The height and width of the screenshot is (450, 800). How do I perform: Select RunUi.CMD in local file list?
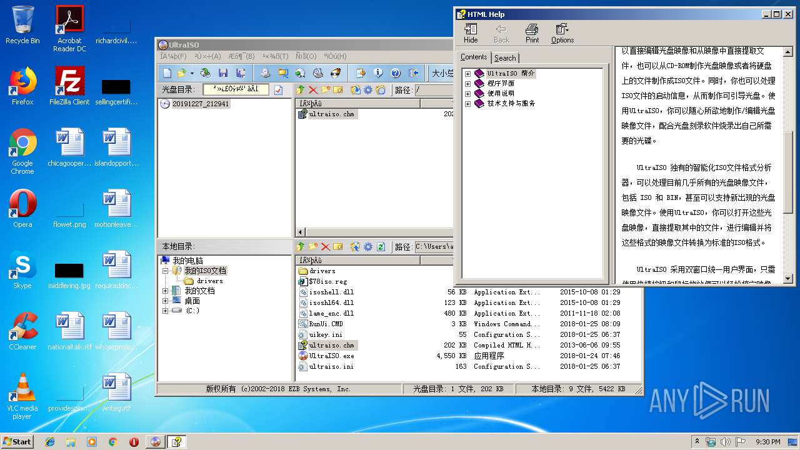(x=326, y=324)
